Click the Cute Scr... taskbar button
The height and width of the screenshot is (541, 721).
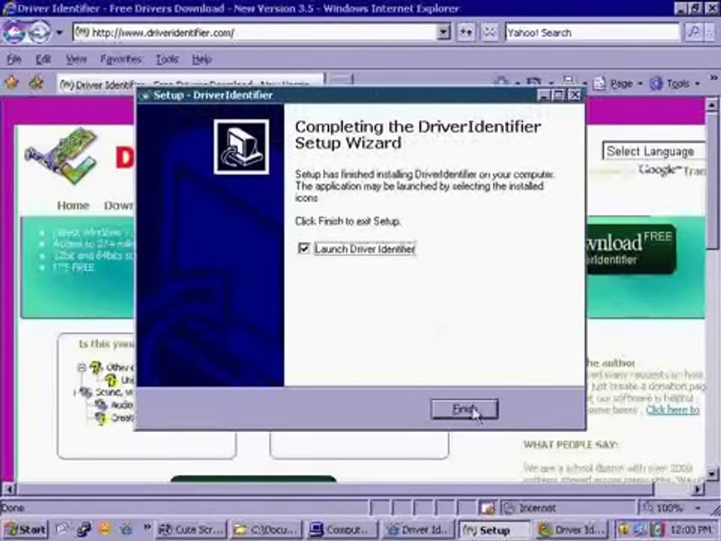(191, 530)
